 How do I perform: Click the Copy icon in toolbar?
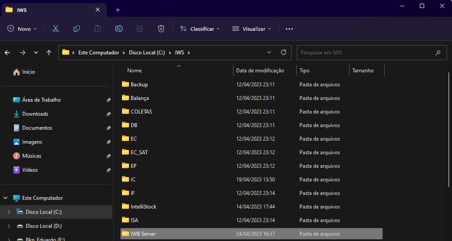tap(76, 29)
